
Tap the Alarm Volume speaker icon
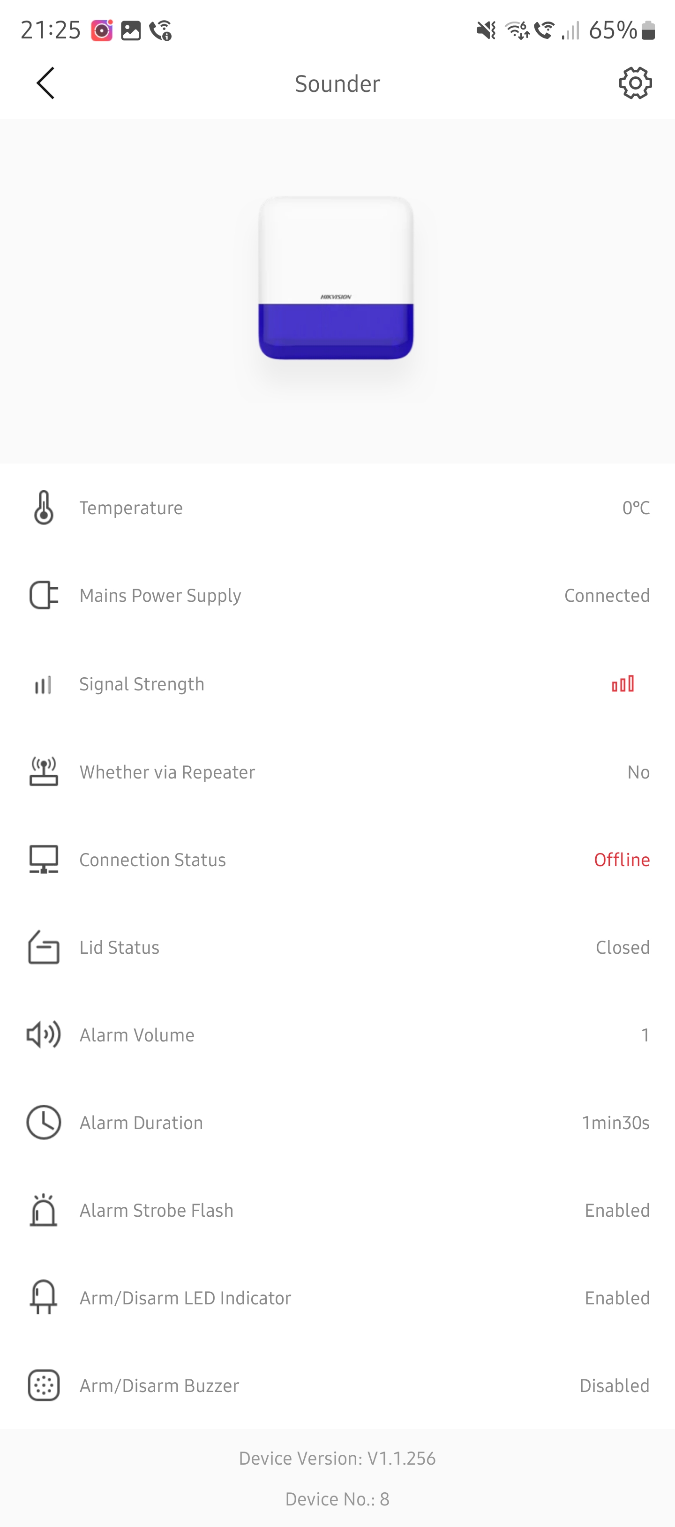[44, 1035]
